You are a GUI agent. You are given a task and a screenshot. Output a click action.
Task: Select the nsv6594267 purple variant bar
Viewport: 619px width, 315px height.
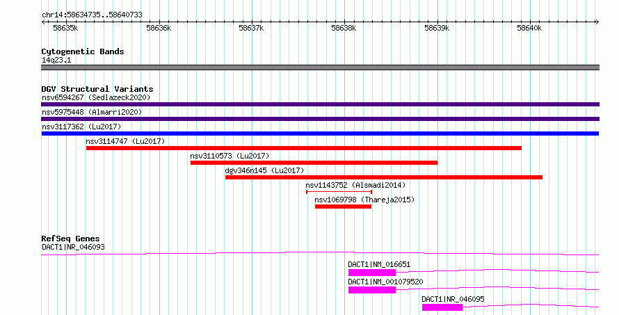click(x=320, y=104)
